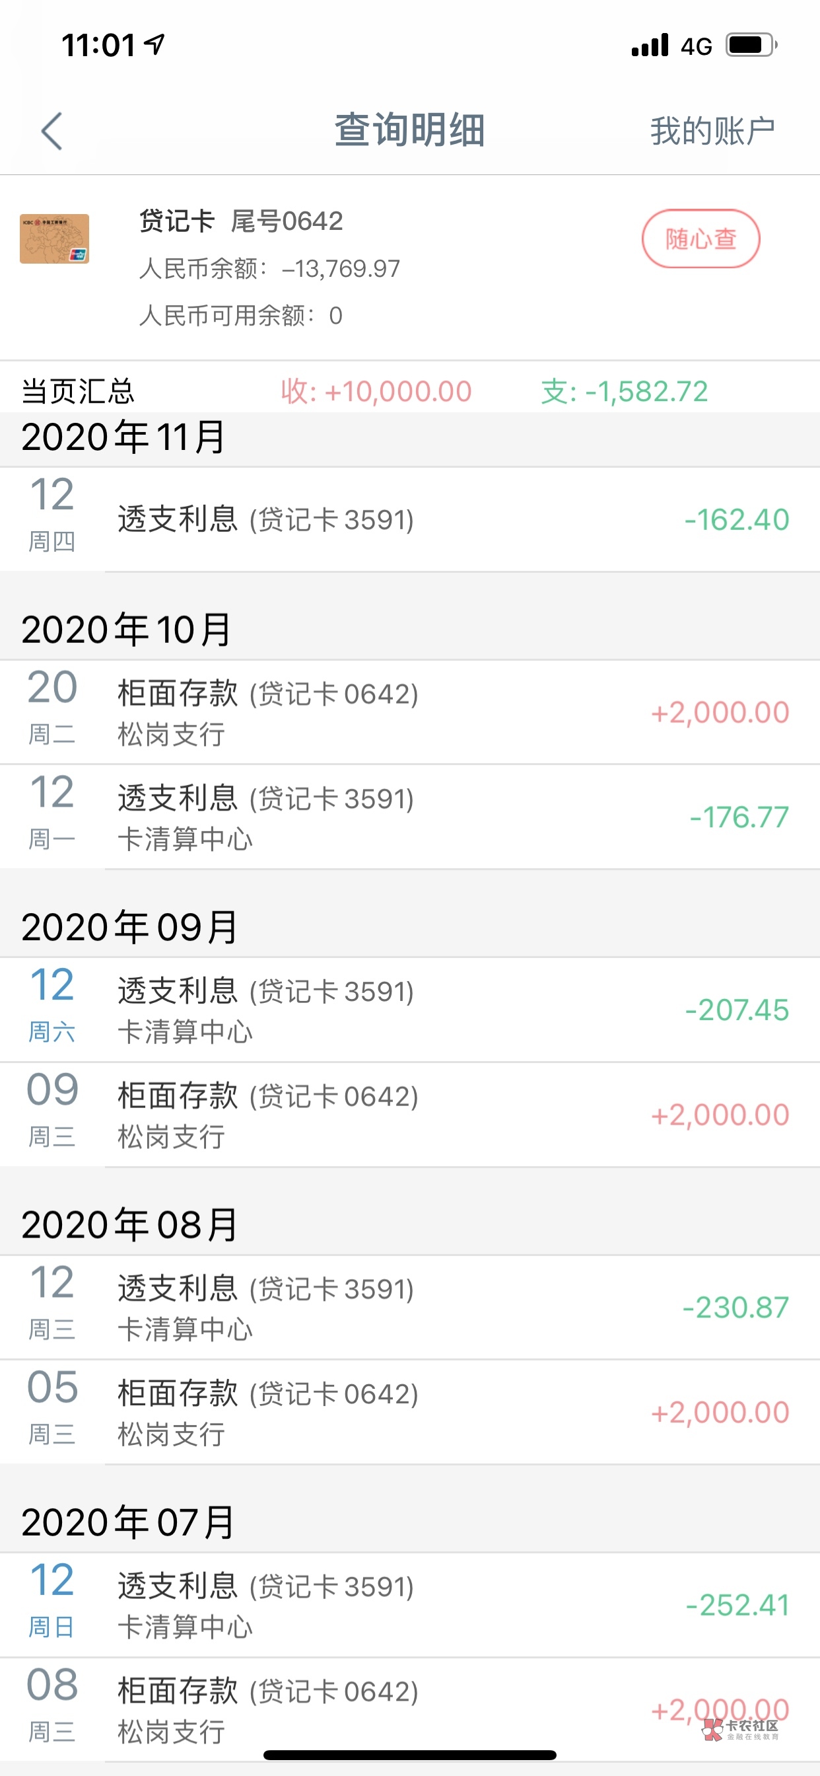Open the -252.41 透支利息 July transaction

(x=410, y=1605)
